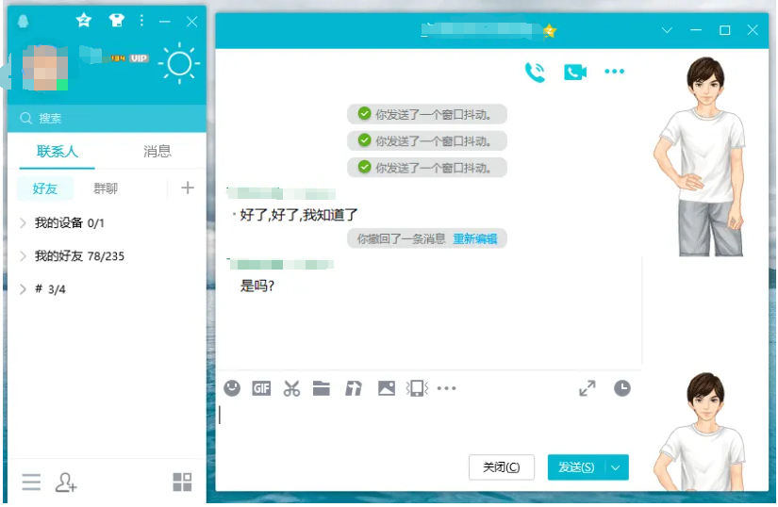The width and height of the screenshot is (778, 507).
Task: Click the add friend icon at bottom
Action: pos(65,482)
